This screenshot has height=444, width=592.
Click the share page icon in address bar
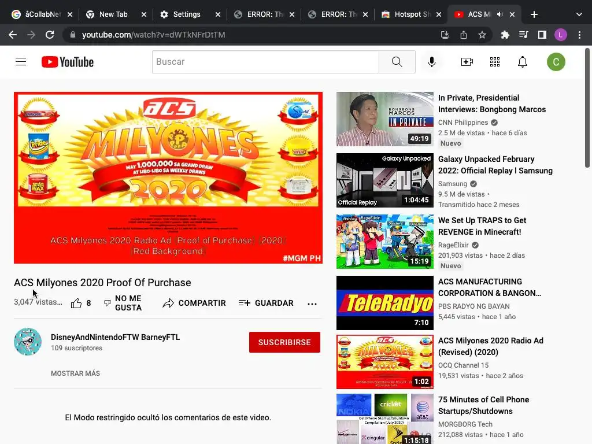[x=464, y=35]
